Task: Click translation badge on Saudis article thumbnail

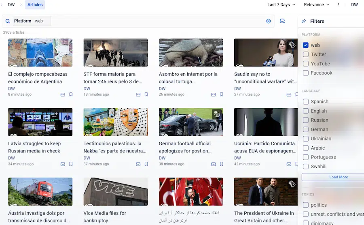Action: click(292, 44)
